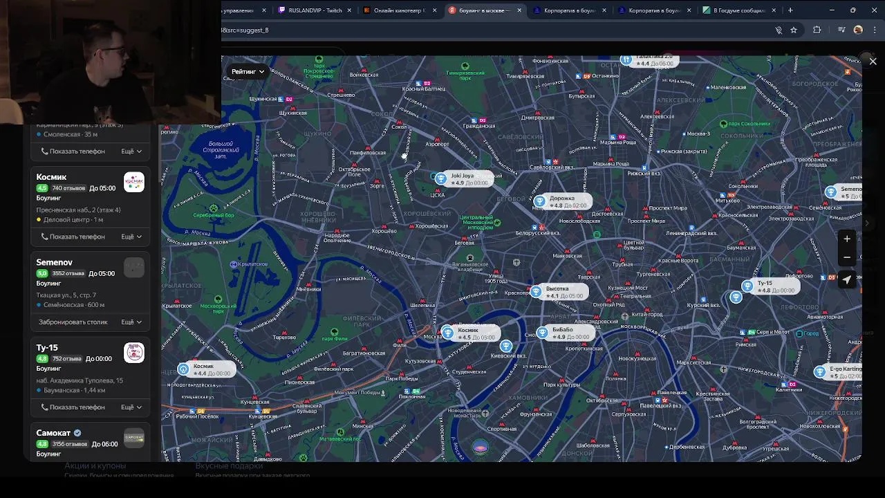The image size is (885, 498).
Task: Bookmark this page with star icon
Action: coord(794,30)
